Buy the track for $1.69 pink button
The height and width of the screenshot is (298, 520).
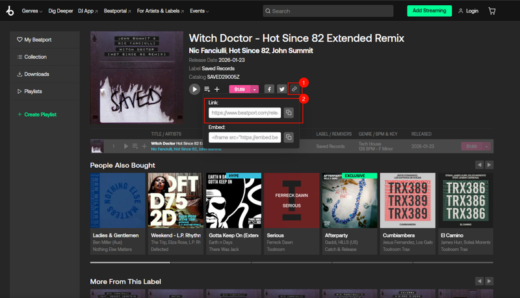[239, 89]
